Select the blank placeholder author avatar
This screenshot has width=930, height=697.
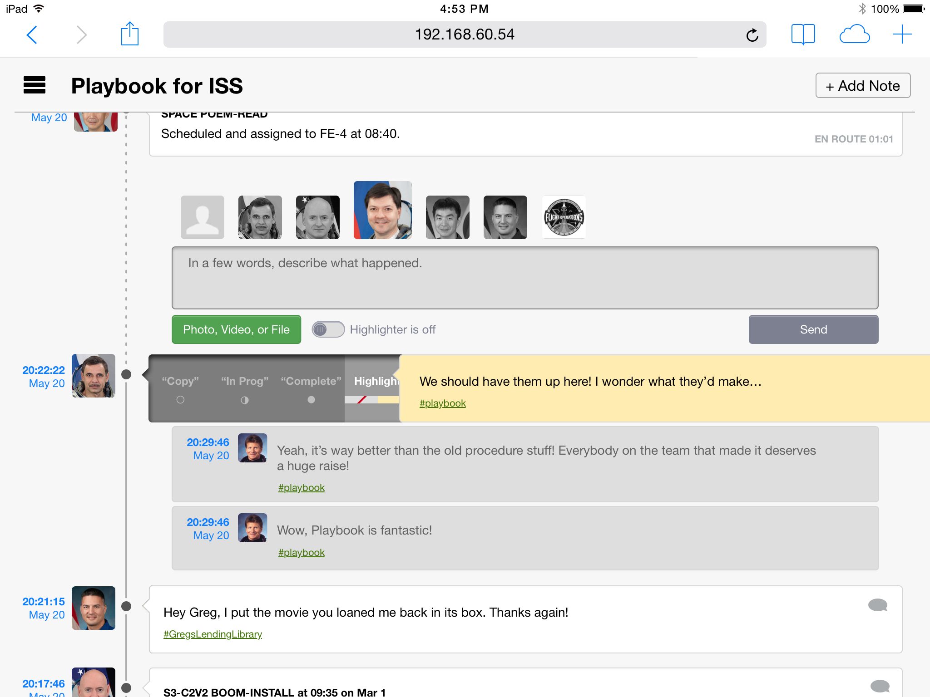click(x=203, y=217)
